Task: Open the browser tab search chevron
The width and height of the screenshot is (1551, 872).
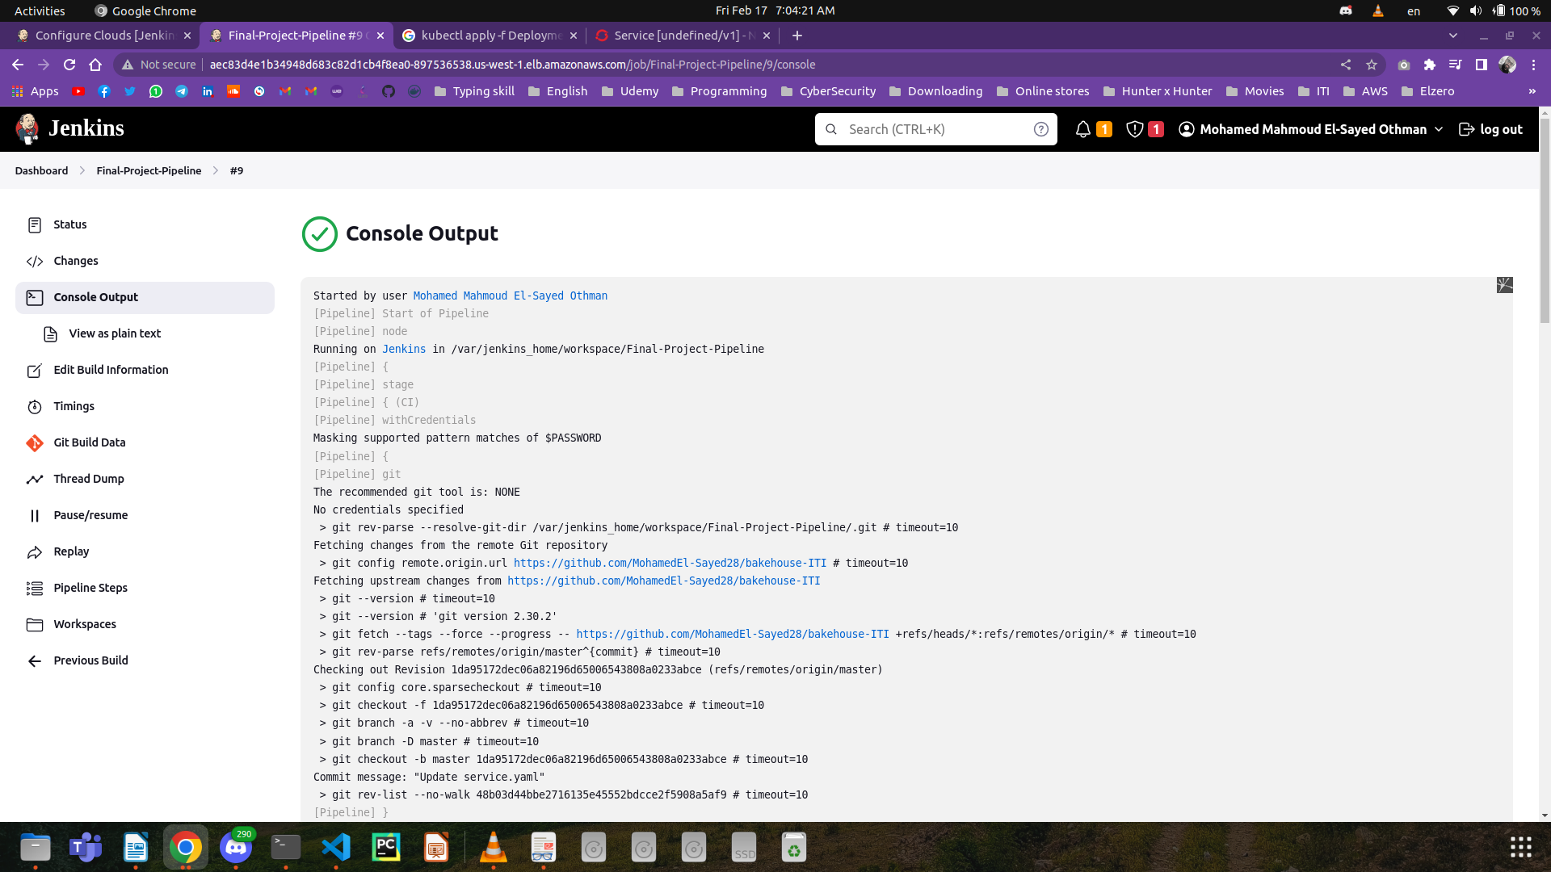Action: coord(1452,36)
